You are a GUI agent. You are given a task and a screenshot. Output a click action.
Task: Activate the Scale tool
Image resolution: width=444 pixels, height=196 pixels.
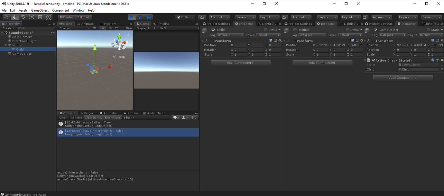[31, 17]
